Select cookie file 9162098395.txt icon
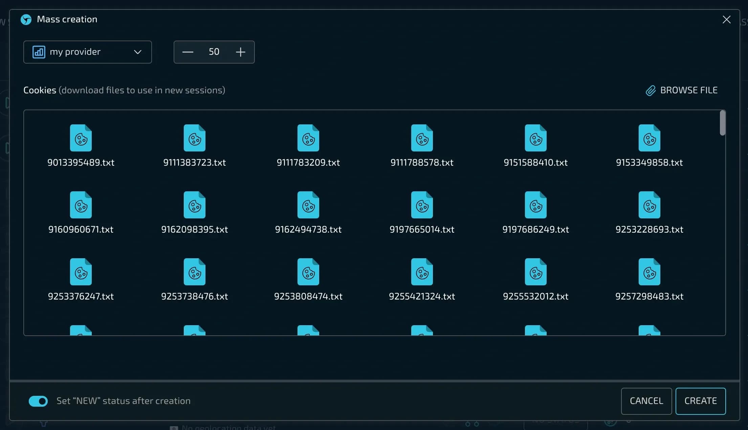The height and width of the screenshot is (430, 748). coord(194,205)
